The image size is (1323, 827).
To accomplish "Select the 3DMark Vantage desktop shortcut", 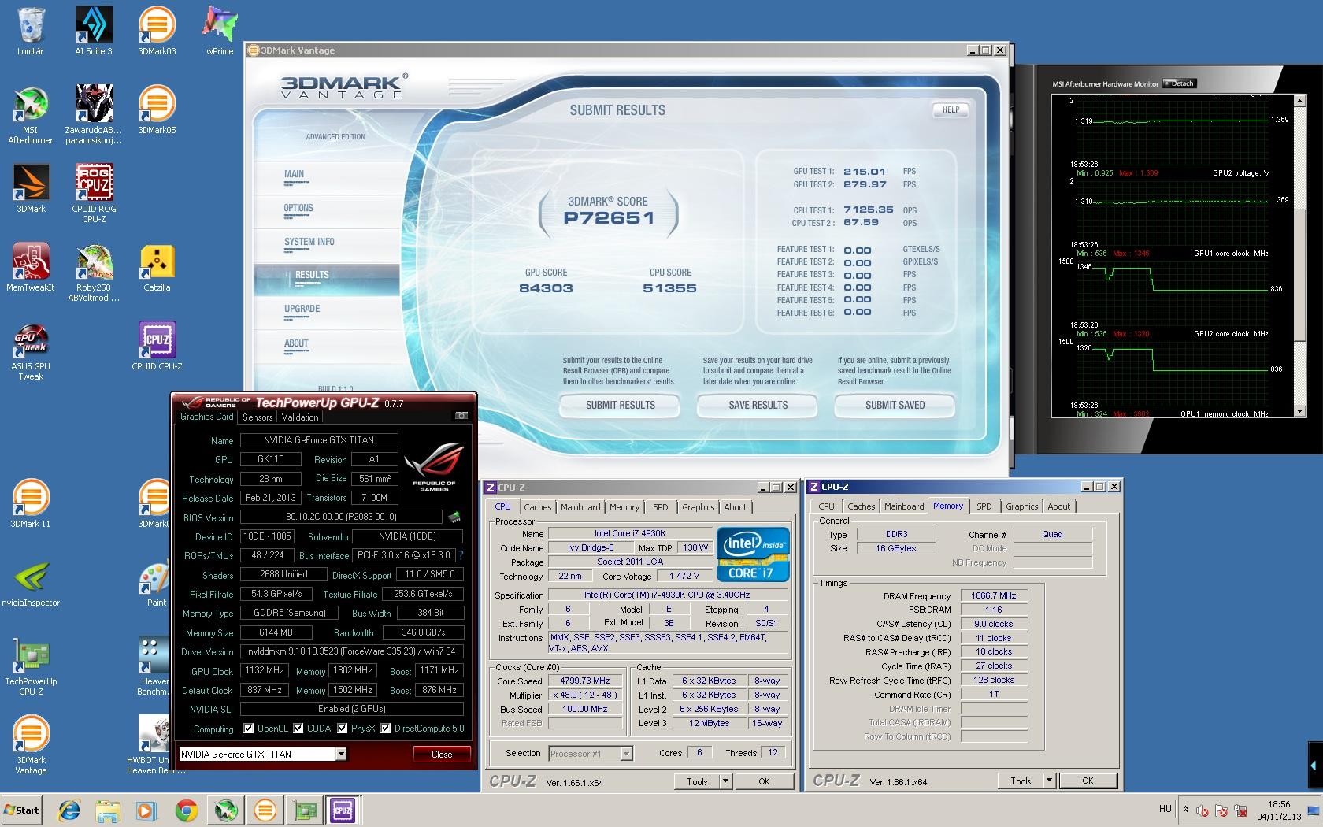I will pyautogui.click(x=30, y=745).
